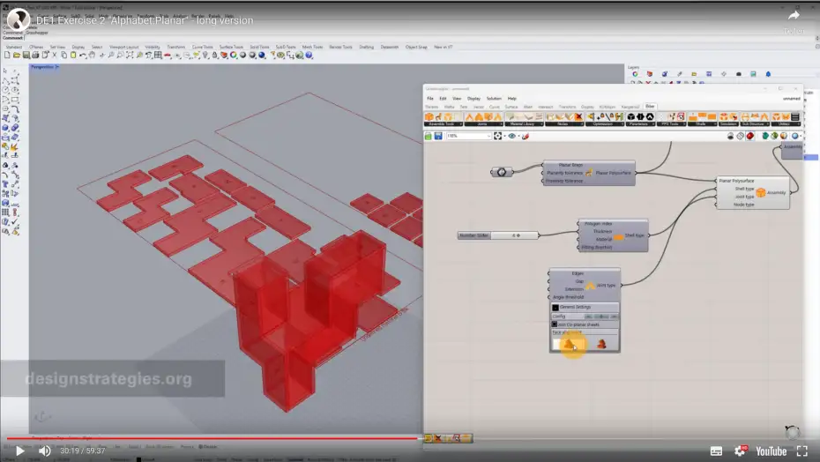This screenshot has width=820, height=462.
Task: Toggle the General Settings checkbox
Action: [555, 307]
